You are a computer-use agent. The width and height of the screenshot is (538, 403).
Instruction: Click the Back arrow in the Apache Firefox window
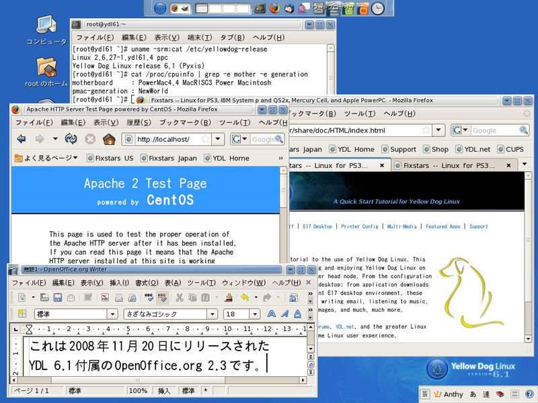coord(22,139)
